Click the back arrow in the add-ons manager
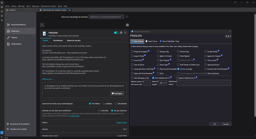Viewport: 256px width, 139px height. (42, 25)
